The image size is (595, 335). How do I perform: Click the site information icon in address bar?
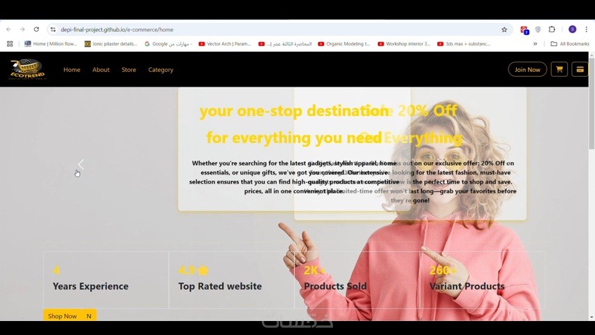(53, 29)
